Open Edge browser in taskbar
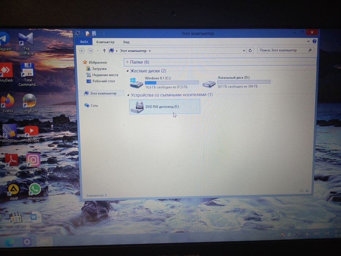The image size is (341, 256). 10,242
